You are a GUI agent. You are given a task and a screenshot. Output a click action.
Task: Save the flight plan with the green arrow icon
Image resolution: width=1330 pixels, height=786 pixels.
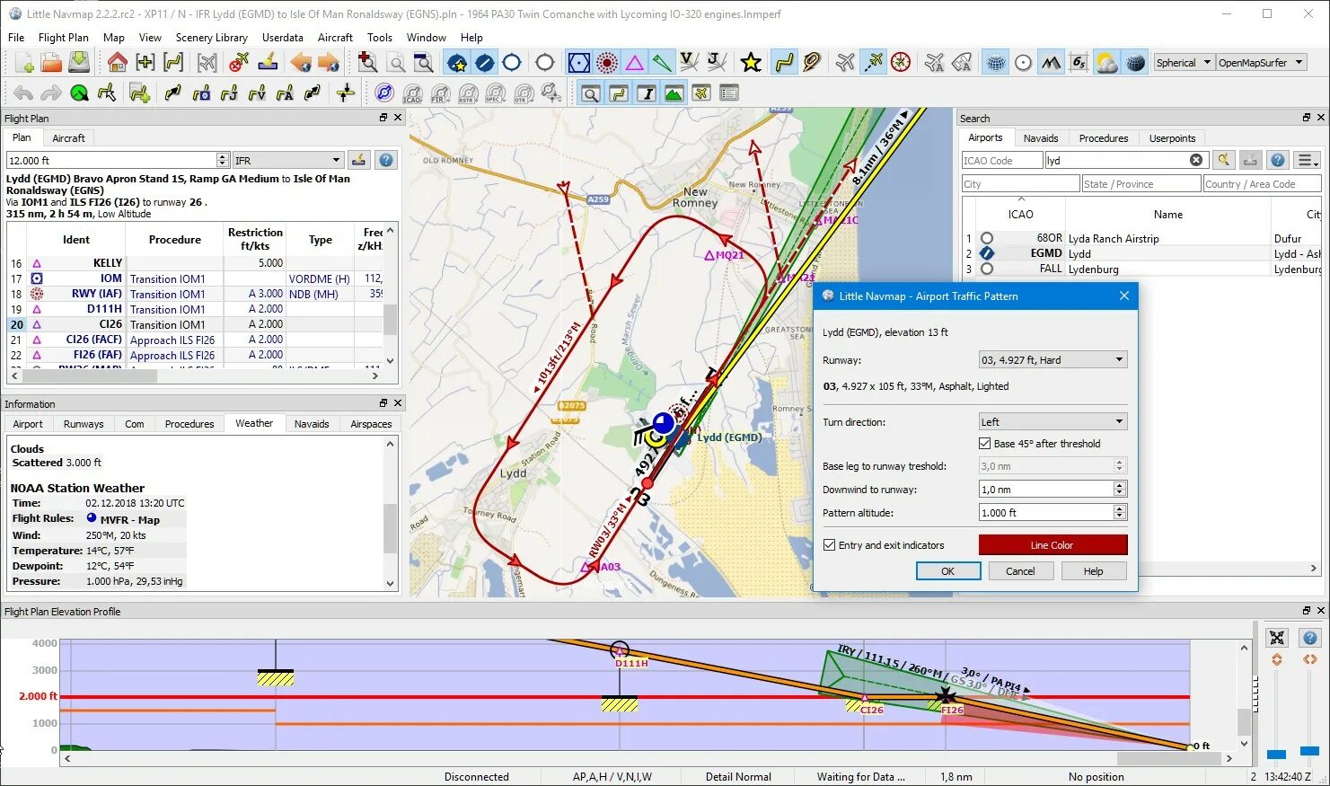(79, 62)
